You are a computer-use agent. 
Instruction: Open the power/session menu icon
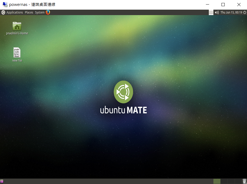click(245, 12)
